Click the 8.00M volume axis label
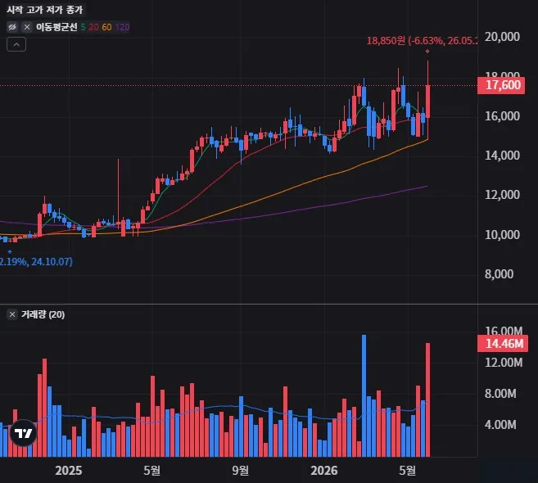The image size is (538, 483). [500, 394]
